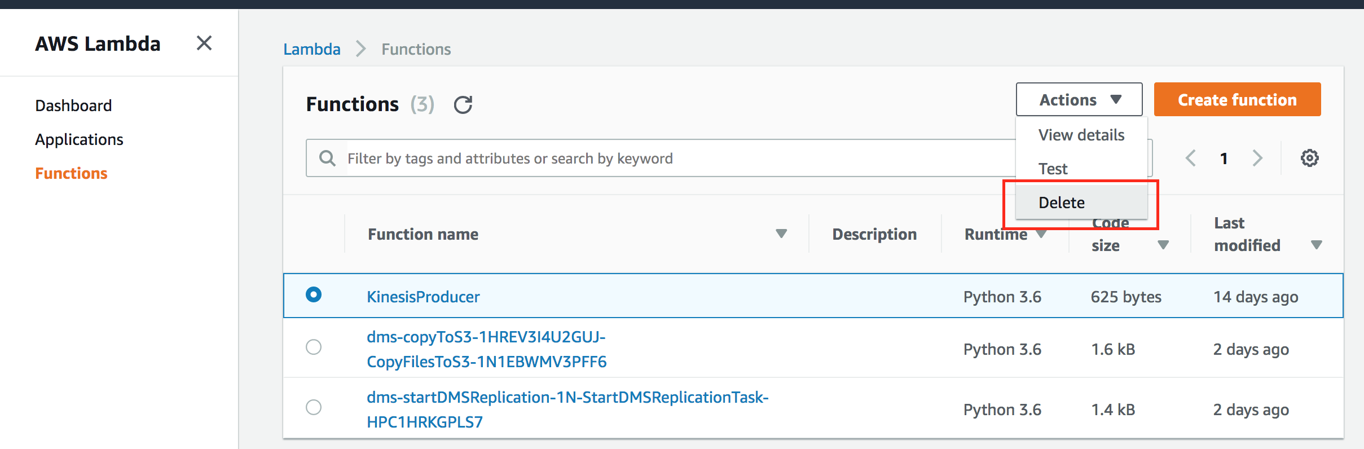Viewport: 1364px width, 449px height.
Task: Click the Create function button
Action: pyautogui.click(x=1237, y=100)
